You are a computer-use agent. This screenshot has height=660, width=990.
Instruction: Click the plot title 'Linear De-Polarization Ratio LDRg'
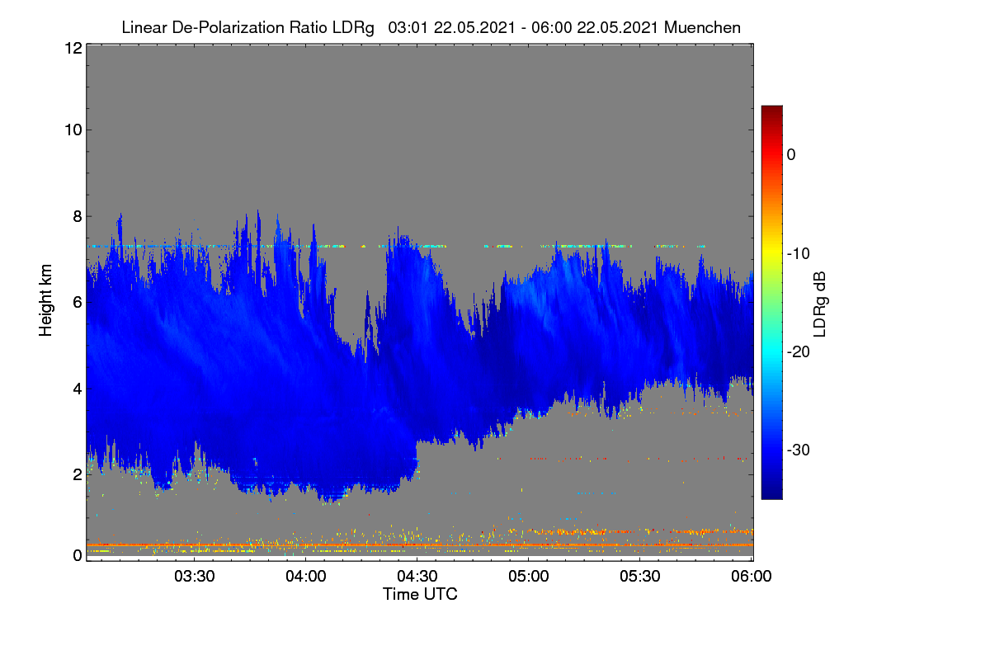(247, 27)
